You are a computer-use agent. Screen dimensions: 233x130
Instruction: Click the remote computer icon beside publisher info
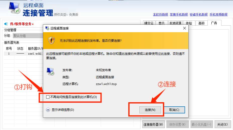click(50, 72)
